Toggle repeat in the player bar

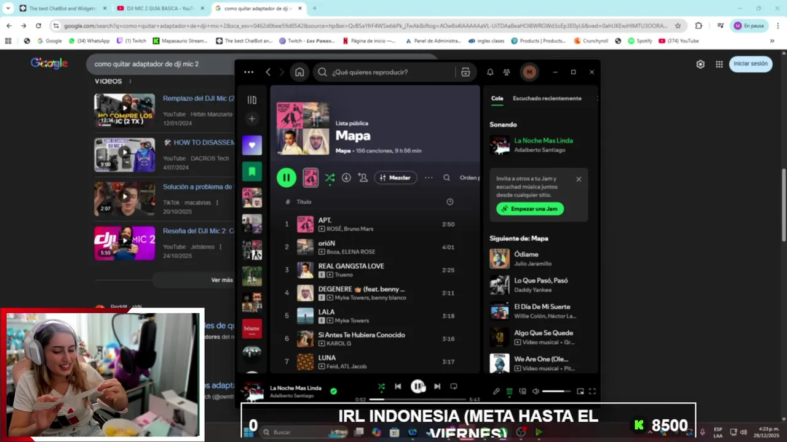click(454, 386)
